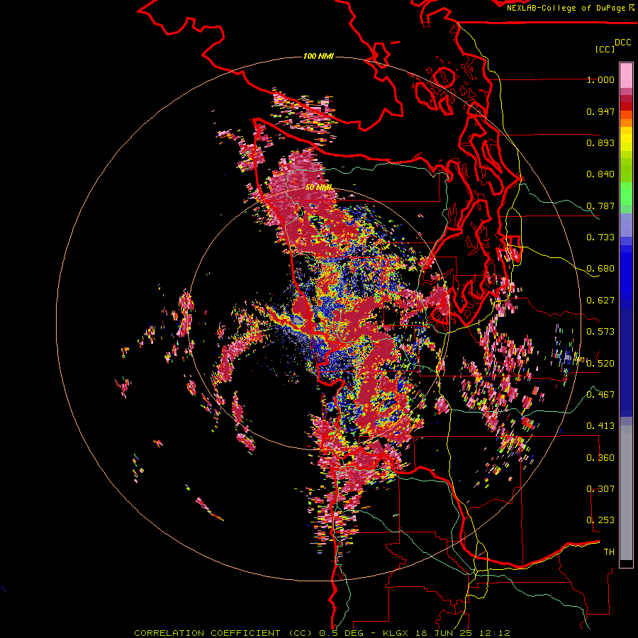This screenshot has height=638, width=638.
Task: Select the 0.627 scale value
Action: (600, 300)
